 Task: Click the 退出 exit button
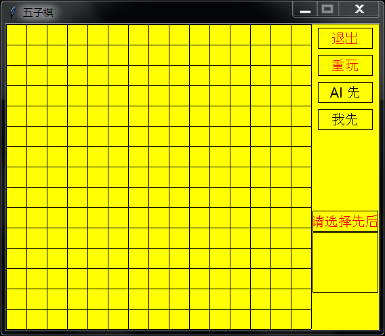coord(345,39)
